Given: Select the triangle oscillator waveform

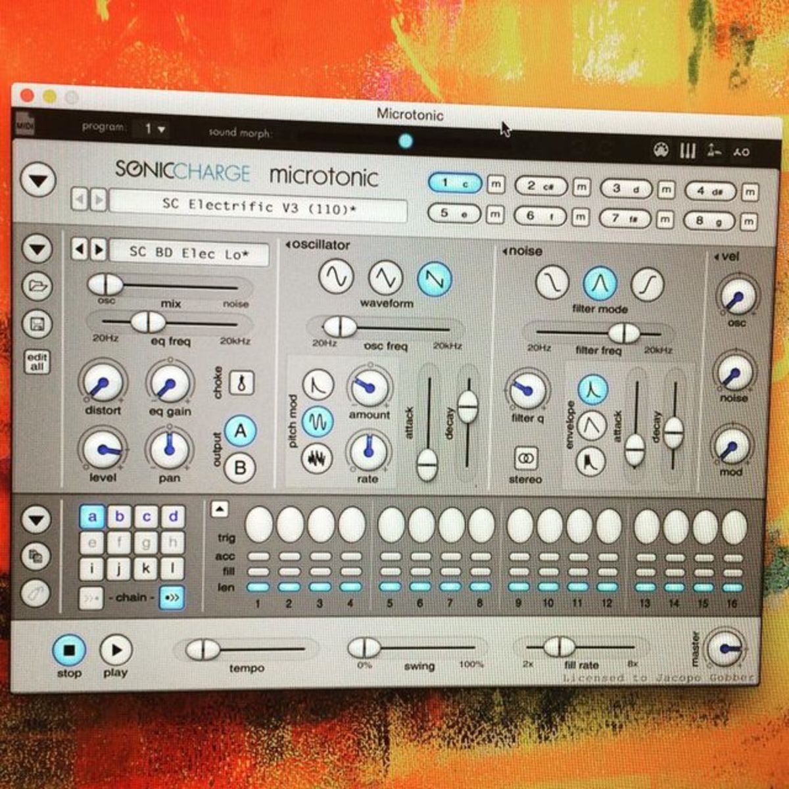Looking at the screenshot, I should (385, 277).
